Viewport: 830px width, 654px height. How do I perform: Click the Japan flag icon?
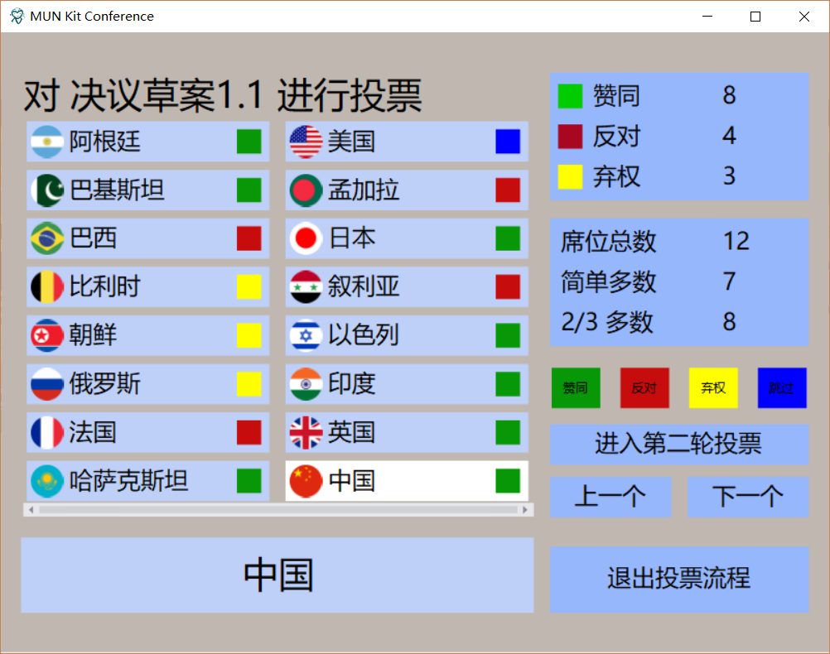[x=306, y=238]
